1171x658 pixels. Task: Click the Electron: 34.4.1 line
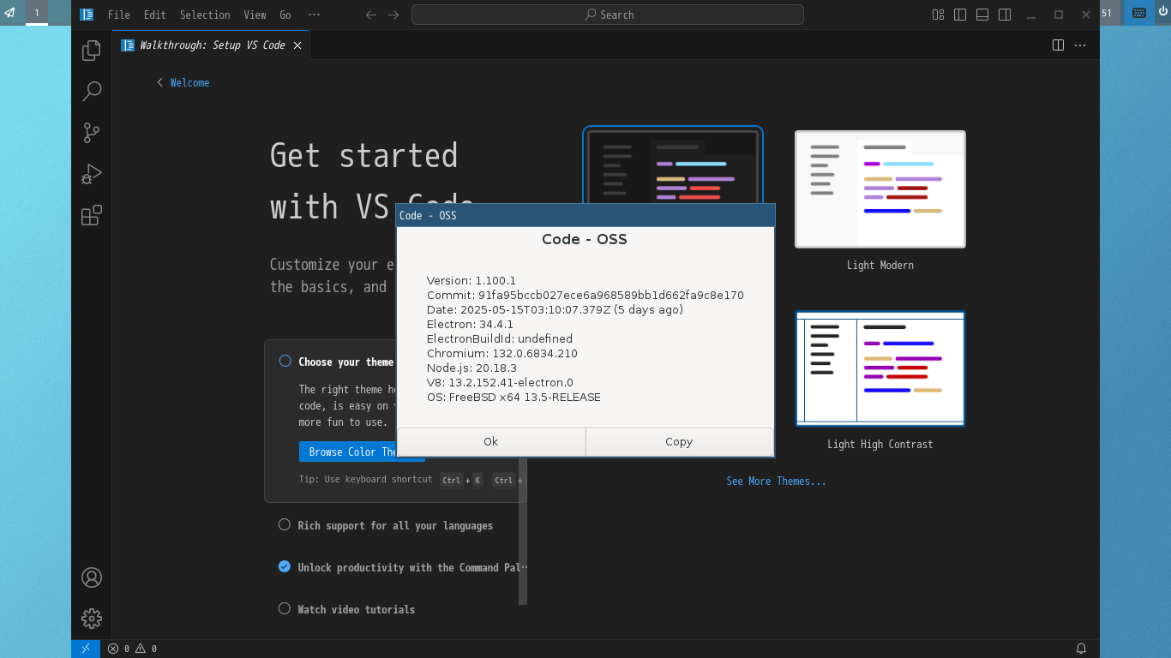471,325
